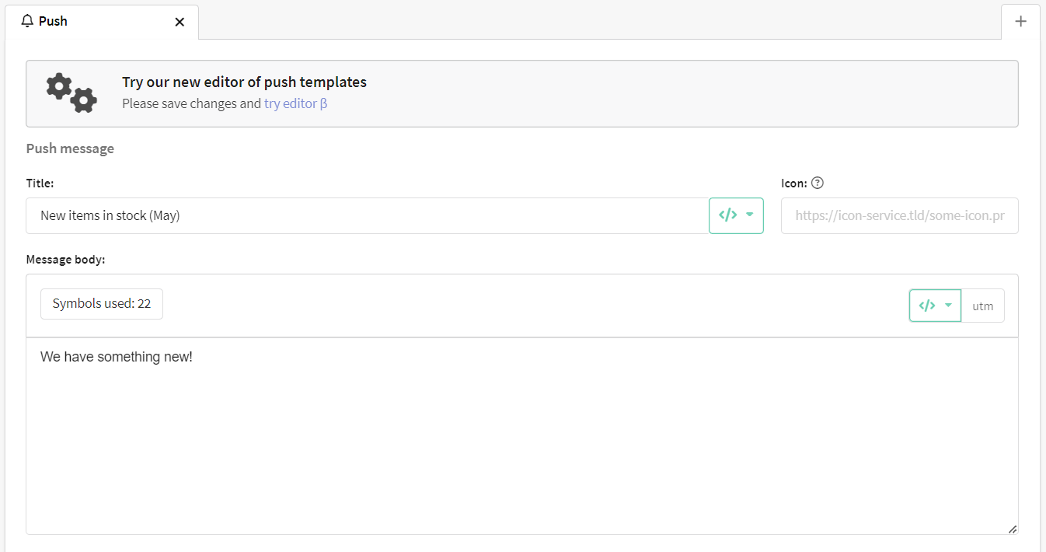Click the Try our new editor heading

(244, 82)
